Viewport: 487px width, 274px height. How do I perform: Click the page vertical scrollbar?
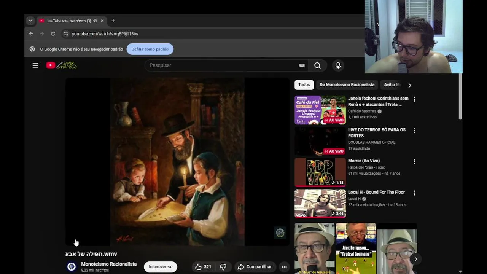click(460, 96)
